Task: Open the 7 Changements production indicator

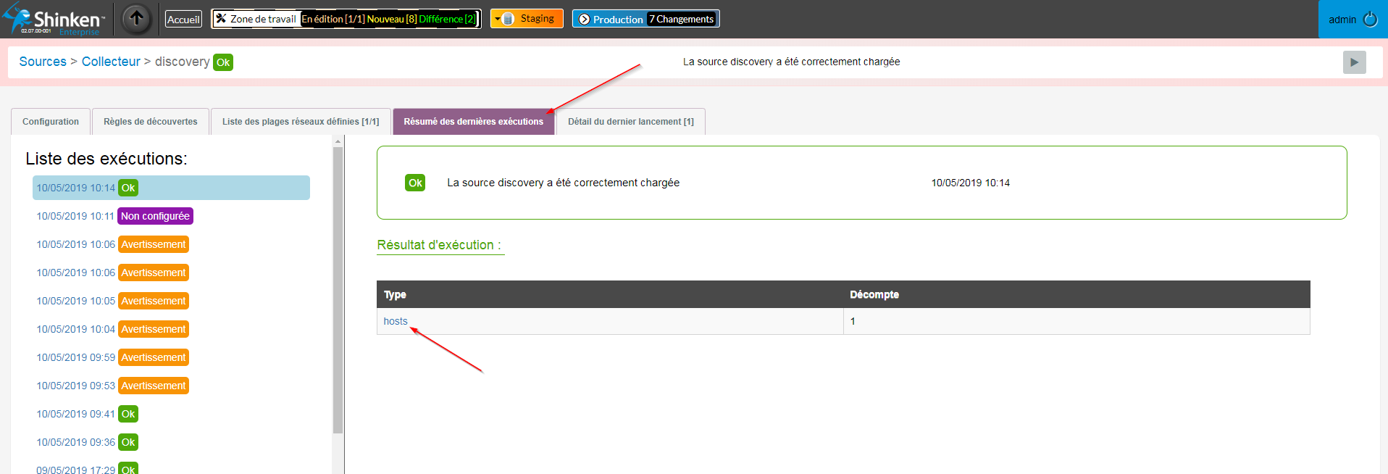Action: (x=681, y=20)
